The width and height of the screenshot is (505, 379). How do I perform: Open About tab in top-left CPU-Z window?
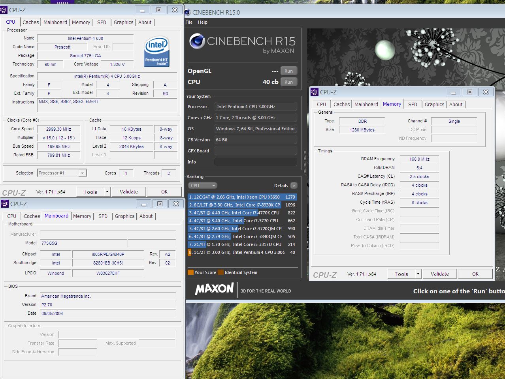tap(145, 23)
